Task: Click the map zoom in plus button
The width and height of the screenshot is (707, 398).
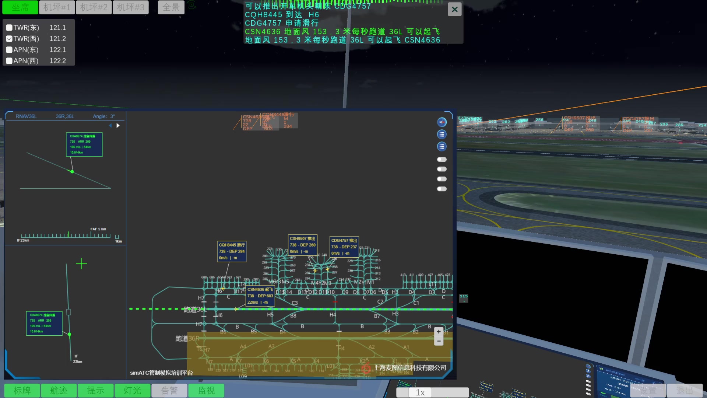Action: 439,332
